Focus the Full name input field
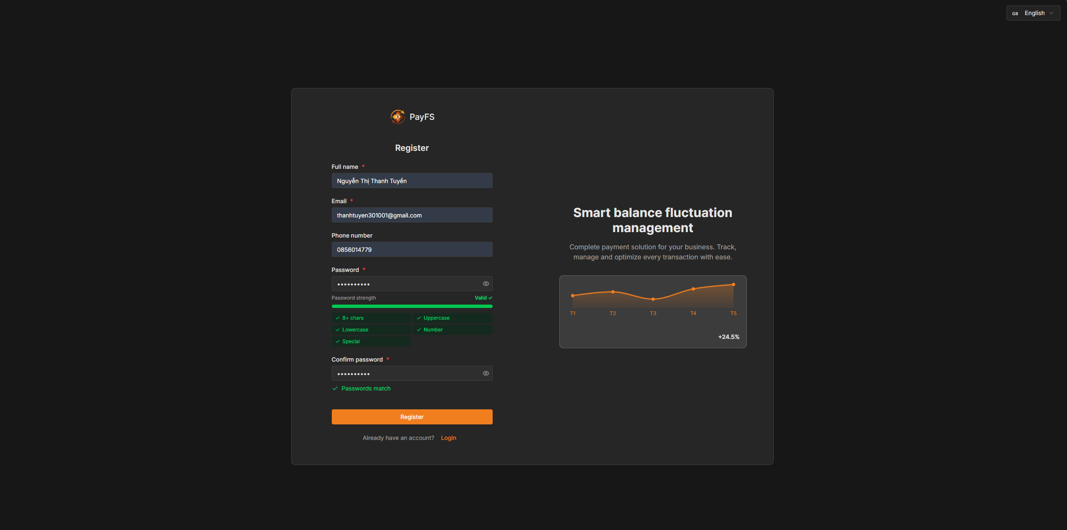This screenshot has height=530, width=1067. [412, 181]
